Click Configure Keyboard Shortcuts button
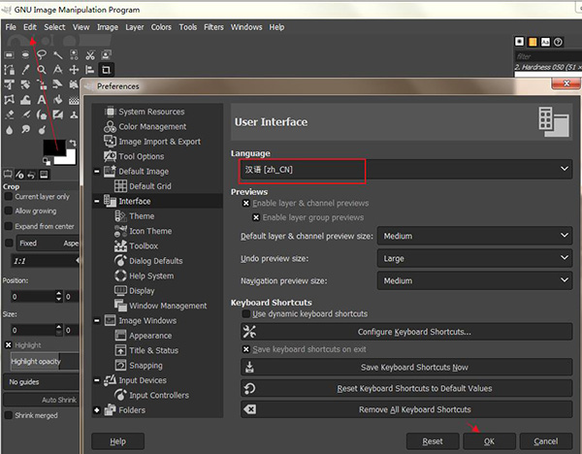582x454 pixels. click(406, 332)
